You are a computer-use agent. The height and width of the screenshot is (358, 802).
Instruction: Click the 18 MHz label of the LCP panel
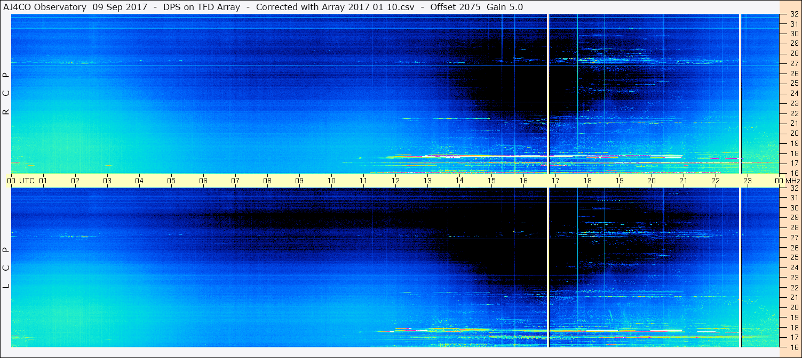tap(794, 328)
